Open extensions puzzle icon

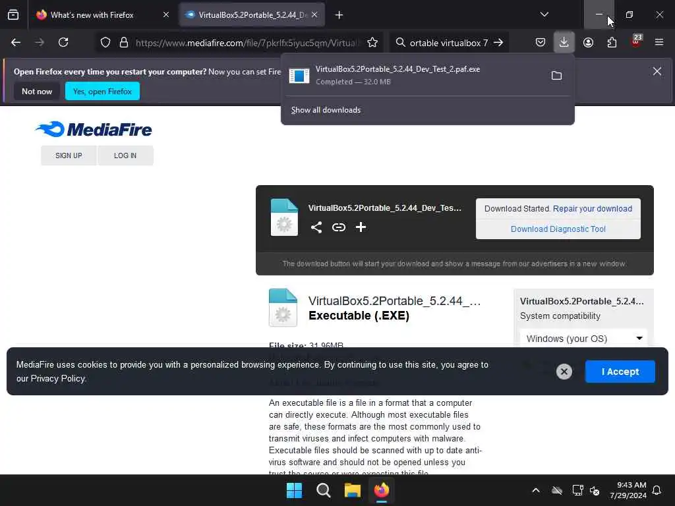tap(612, 43)
